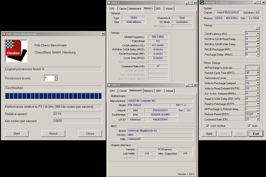This screenshot has width=266, height=177.
Task: Open the RAS# to CAS# Write Delay dropdown
Action: (x=258, y=44)
